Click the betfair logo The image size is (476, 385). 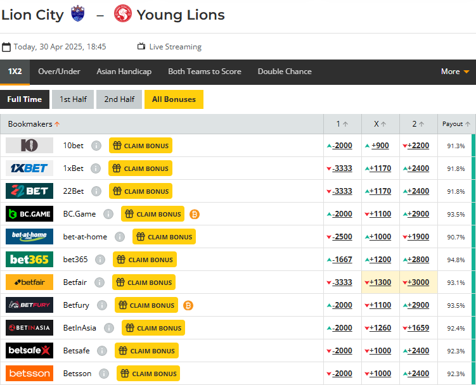tap(29, 282)
